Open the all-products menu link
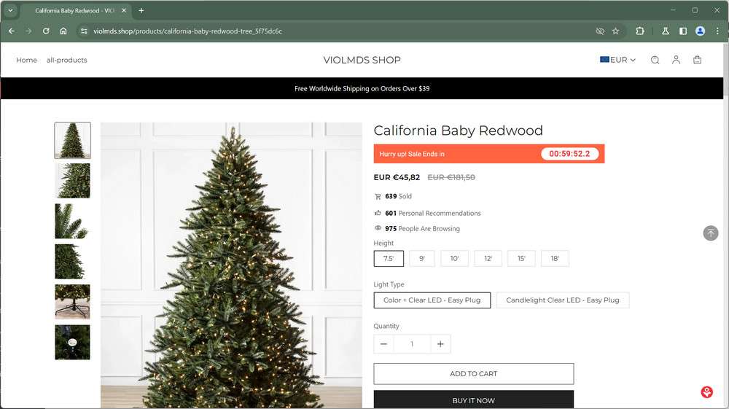Screen dimensions: 729x409 pos(67,60)
